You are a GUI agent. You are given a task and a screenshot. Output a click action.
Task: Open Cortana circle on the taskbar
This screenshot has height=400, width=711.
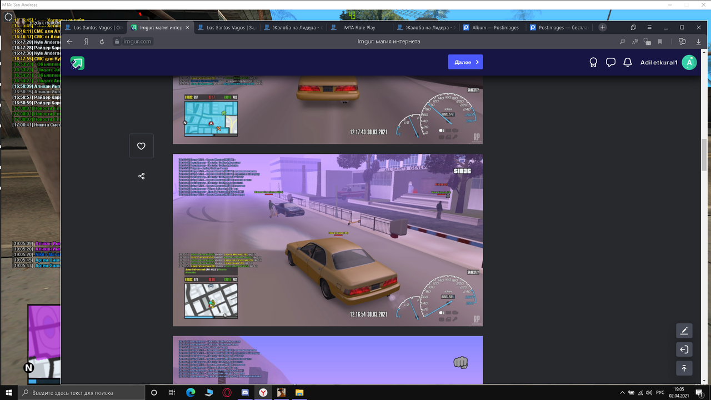(x=154, y=392)
